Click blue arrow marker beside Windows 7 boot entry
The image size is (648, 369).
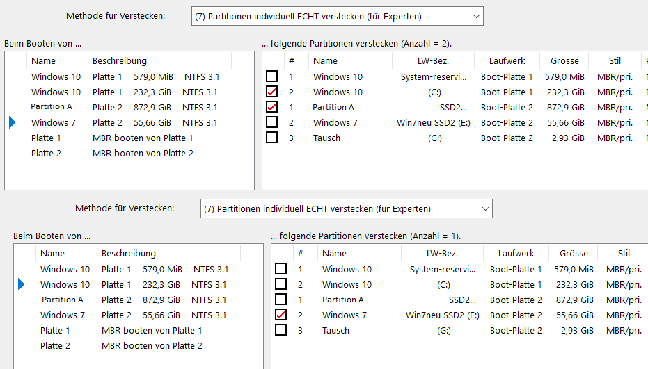click(13, 122)
